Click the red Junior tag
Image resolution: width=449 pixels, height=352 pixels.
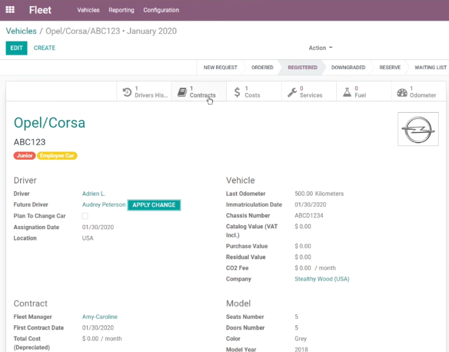point(24,156)
